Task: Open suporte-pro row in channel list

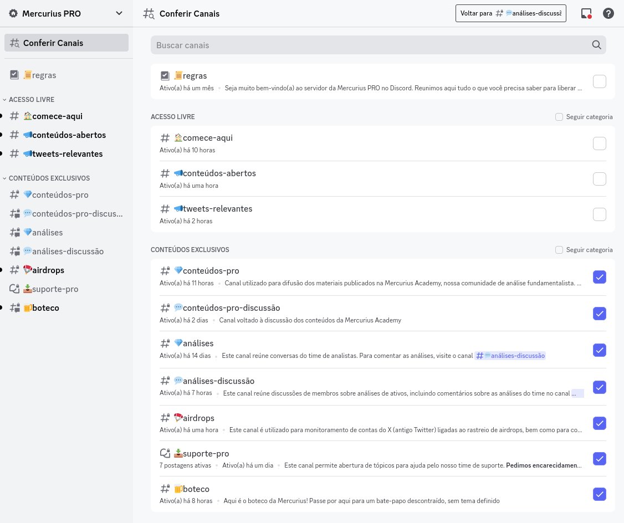Action: coord(382,459)
